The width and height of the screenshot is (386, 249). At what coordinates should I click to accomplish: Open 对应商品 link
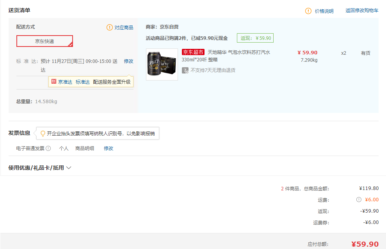pyautogui.click(x=124, y=28)
